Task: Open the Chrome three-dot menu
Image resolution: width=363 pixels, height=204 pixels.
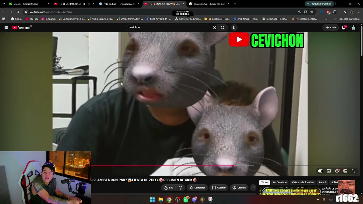Action: 359,12
